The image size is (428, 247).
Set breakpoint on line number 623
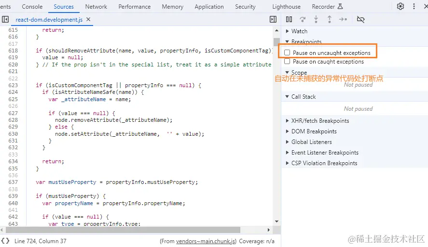coord(13,85)
